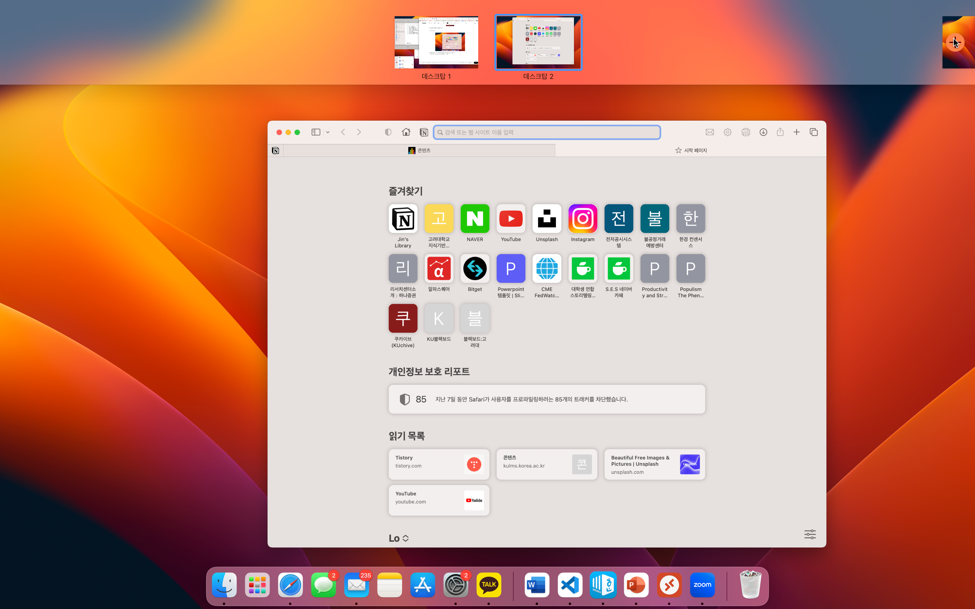Open the 쿠카이브 (KUchive) favorite
975x609 pixels.
[x=403, y=326]
